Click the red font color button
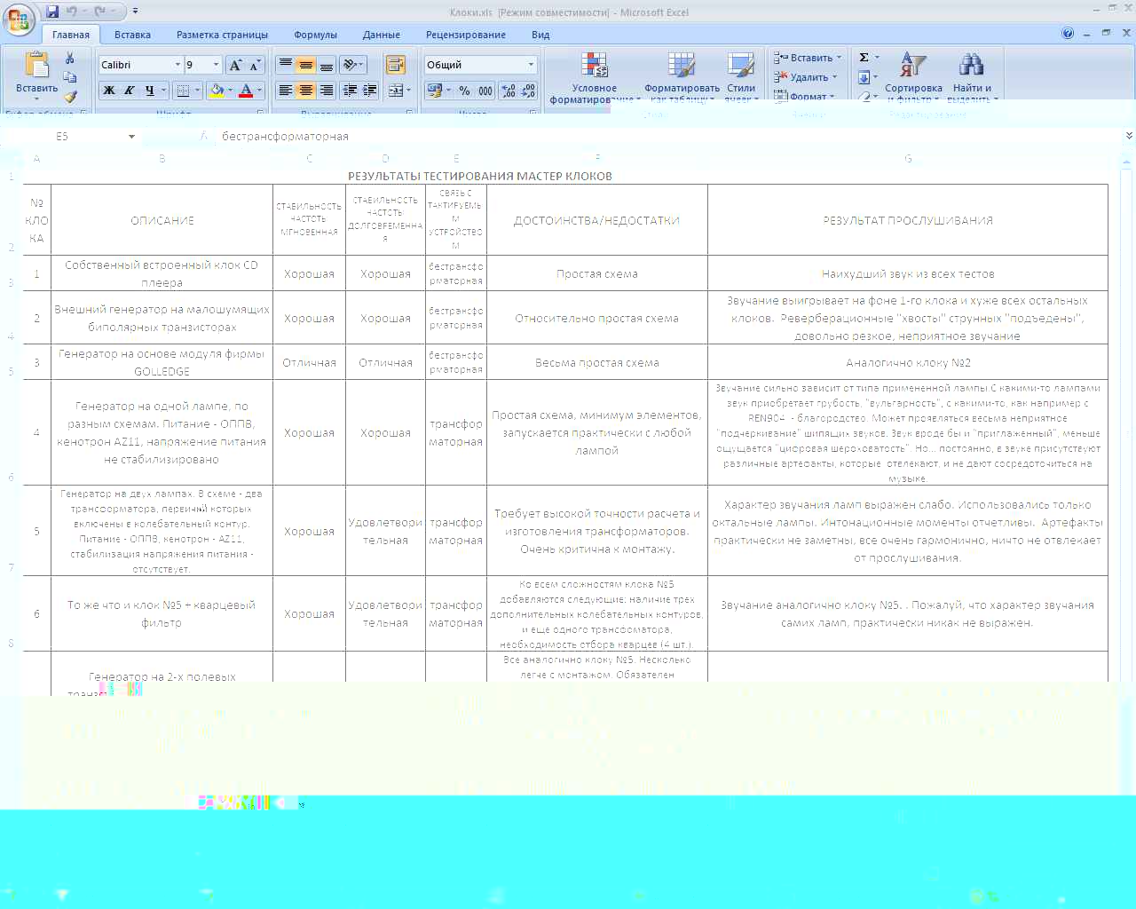Viewport: 1136px width, 909px height. click(x=247, y=91)
